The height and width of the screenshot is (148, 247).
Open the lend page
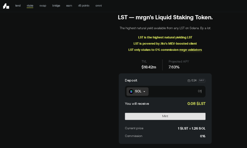(x=18, y=5)
